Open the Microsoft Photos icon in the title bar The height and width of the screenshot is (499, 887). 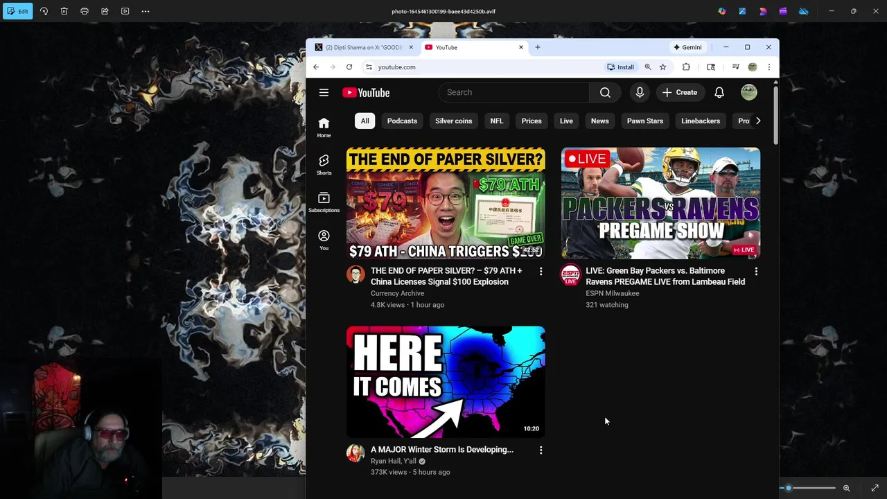click(x=742, y=11)
